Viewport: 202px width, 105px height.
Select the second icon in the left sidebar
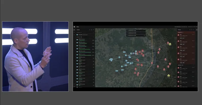[74, 32]
